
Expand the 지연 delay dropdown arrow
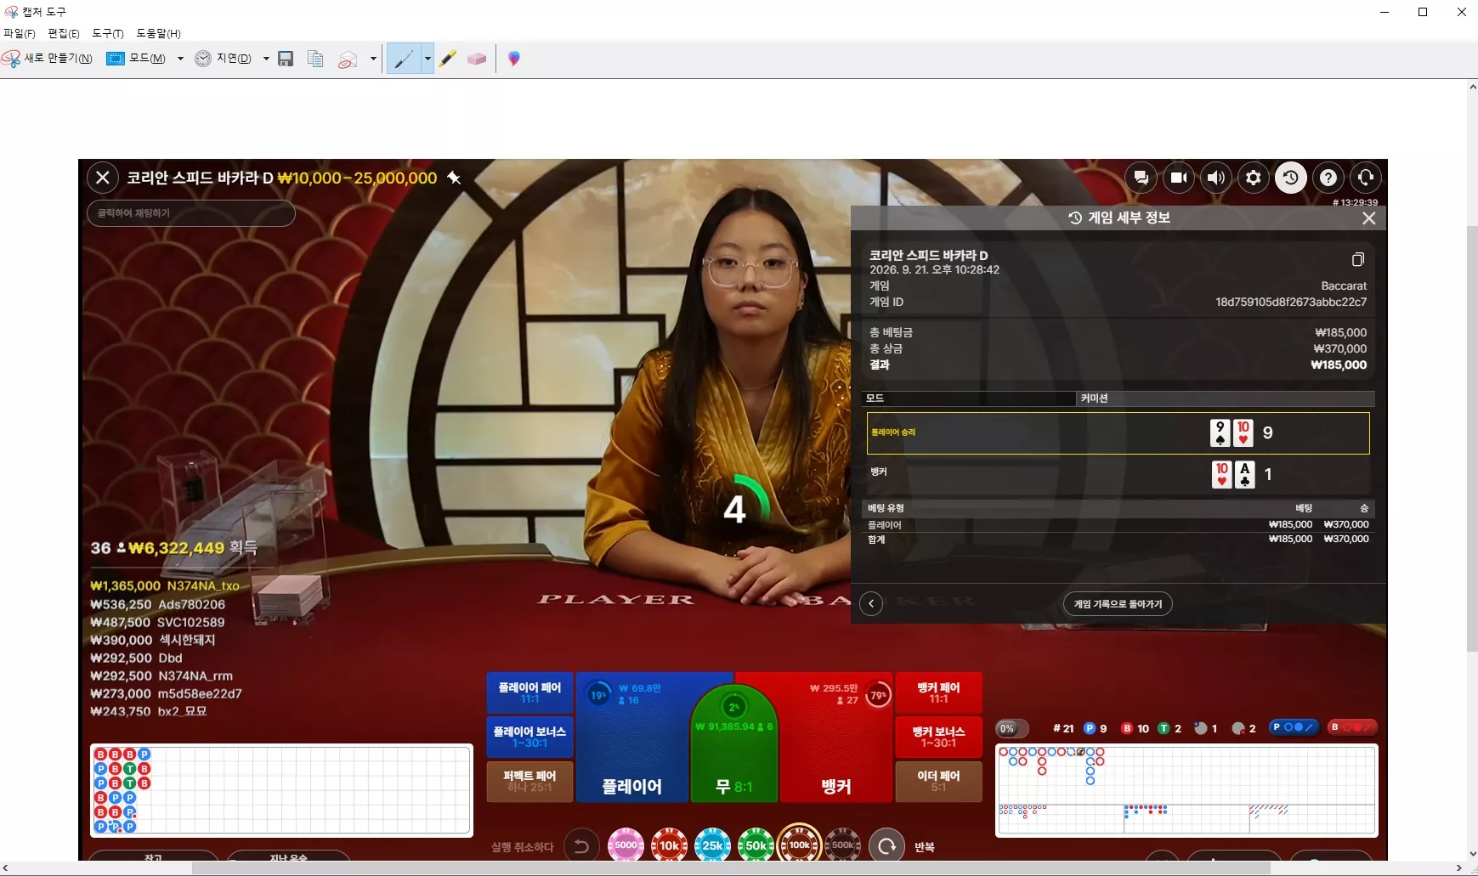(x=266, y=59)
